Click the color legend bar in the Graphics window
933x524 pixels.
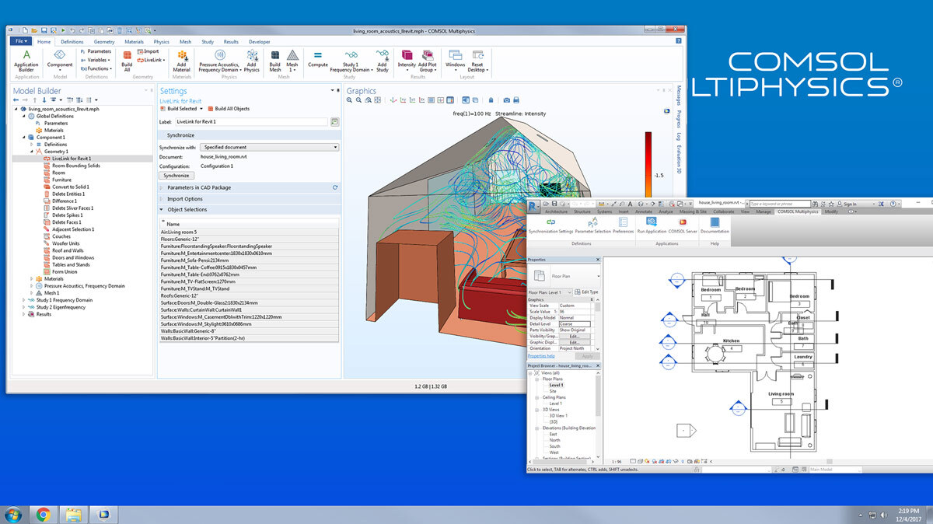[x=648, y=163]
